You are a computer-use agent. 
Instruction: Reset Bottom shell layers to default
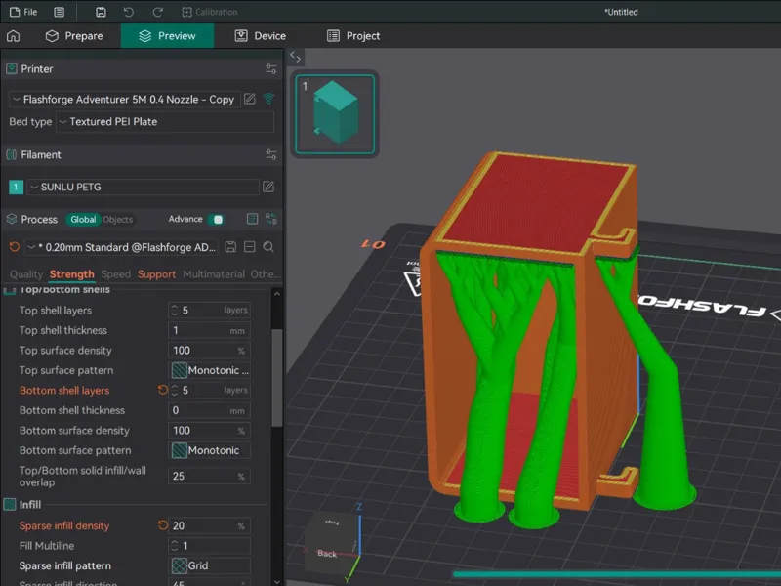(162, 390)
